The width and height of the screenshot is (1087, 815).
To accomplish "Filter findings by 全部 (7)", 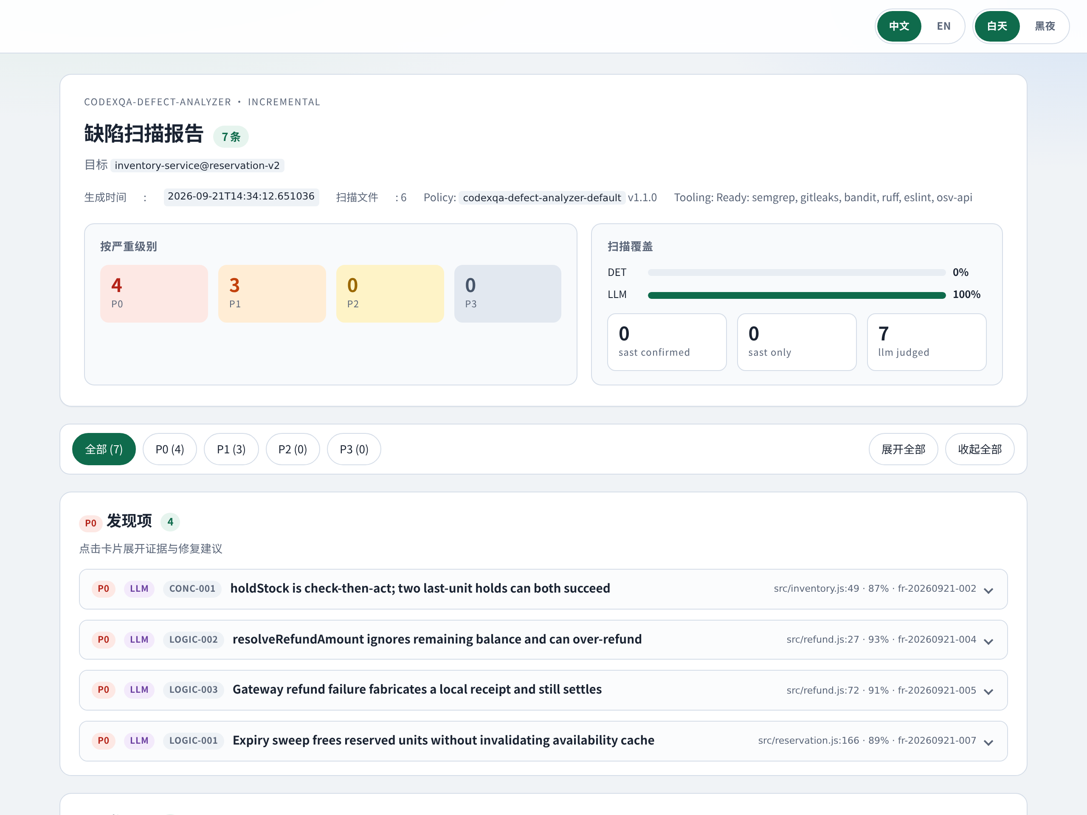I will [x=104, y=449].
